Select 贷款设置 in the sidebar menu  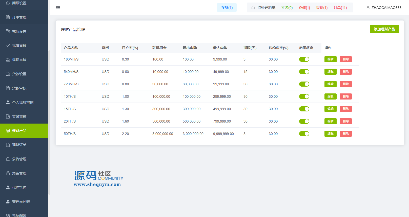19,74
